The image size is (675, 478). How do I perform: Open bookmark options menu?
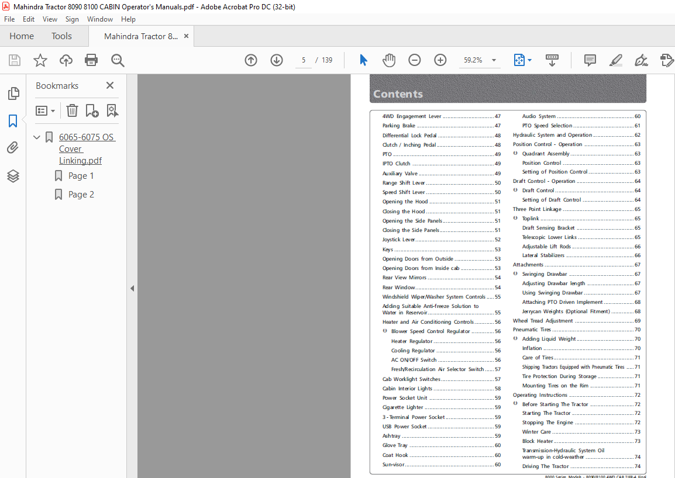(x=45, y=111)
